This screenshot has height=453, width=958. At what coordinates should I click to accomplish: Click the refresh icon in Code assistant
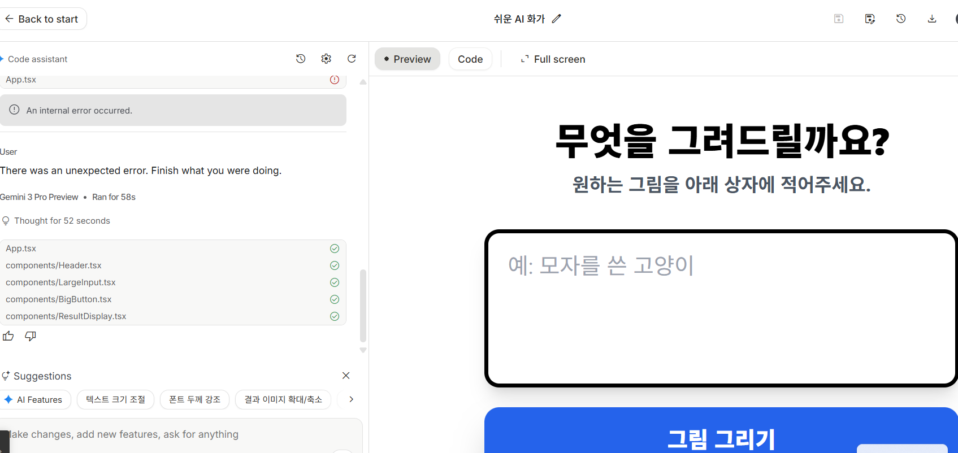(x=352, y=59)
